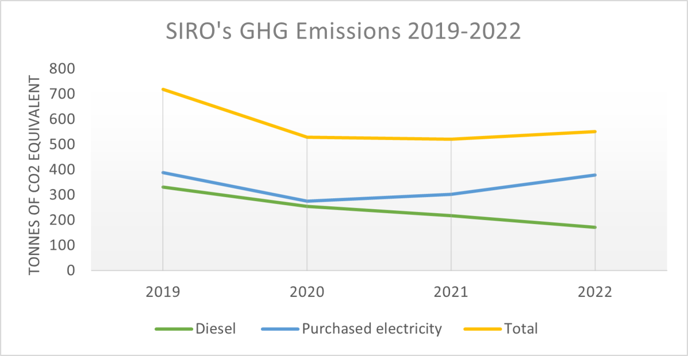The width and height of the screenshot is (688, 356).
Task: Click the Diesel line's 2022 endpoint
Action: (x=595, y=228)
